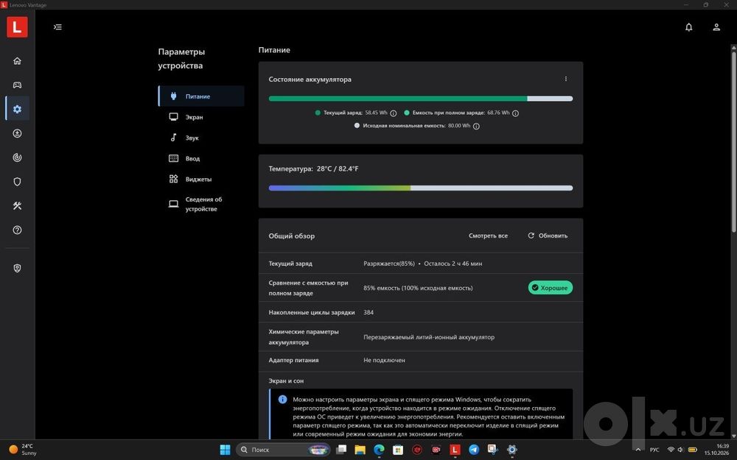
Task: Open the hardware tools wrench icon
Action: 18,205
